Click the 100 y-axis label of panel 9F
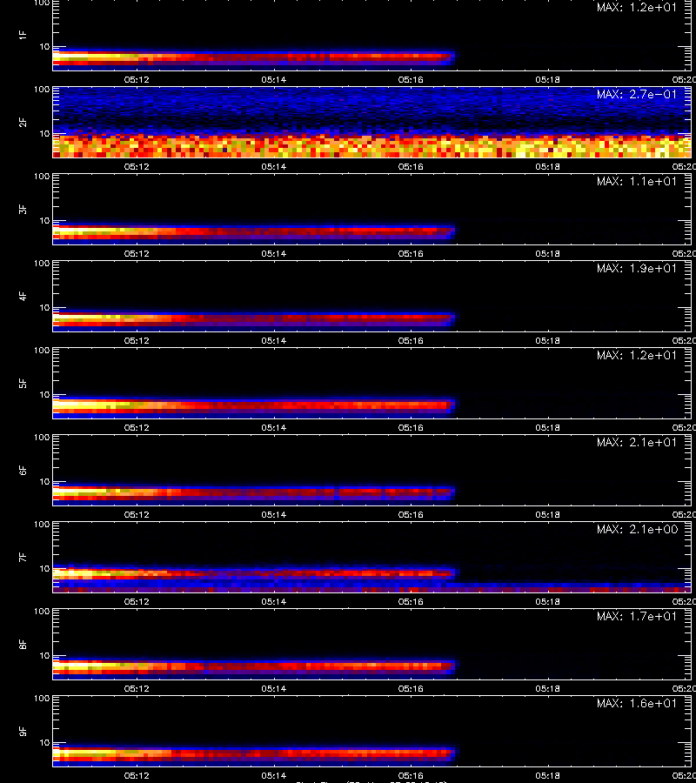This screenshot has height=783, width=696. pyautogui.click(x=42, y=698)
